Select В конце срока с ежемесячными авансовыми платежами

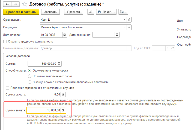(29, 82)
